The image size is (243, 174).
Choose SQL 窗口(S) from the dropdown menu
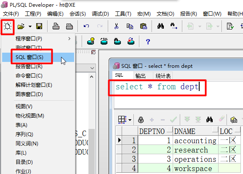pyautogui.click(x=38, y=57)
